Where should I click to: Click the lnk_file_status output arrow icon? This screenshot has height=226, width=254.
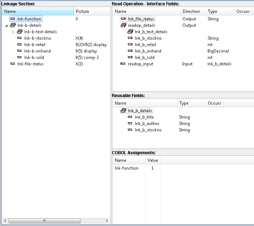click(x=123, y=19)
